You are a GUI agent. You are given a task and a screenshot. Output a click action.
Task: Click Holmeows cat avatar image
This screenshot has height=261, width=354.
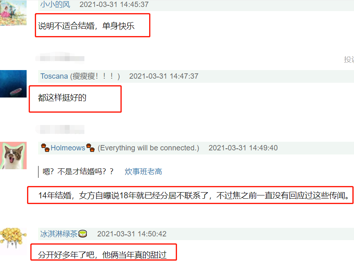[14, 156]
